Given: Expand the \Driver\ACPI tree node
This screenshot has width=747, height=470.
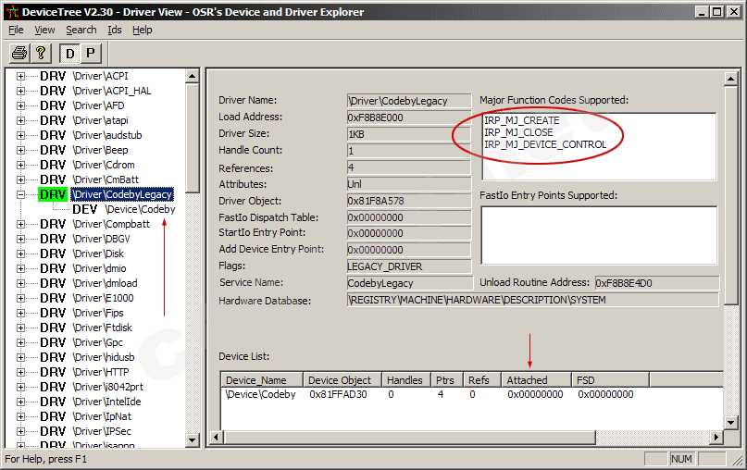Looking at the screenshot, I should (20, 76).
